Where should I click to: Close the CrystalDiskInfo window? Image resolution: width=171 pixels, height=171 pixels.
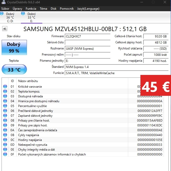[x=165, y=2]
